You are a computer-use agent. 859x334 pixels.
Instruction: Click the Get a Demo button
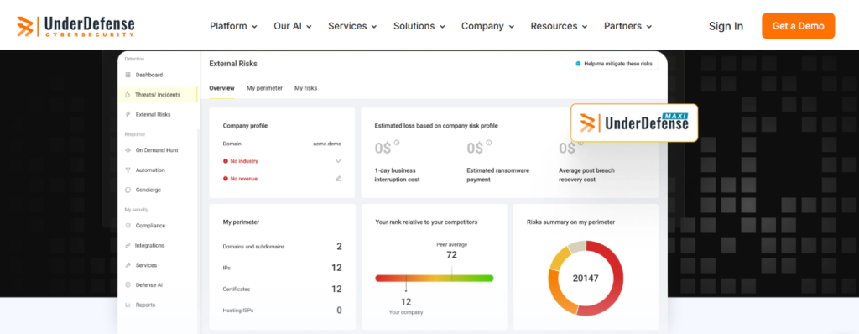click(x=799, y=26)
